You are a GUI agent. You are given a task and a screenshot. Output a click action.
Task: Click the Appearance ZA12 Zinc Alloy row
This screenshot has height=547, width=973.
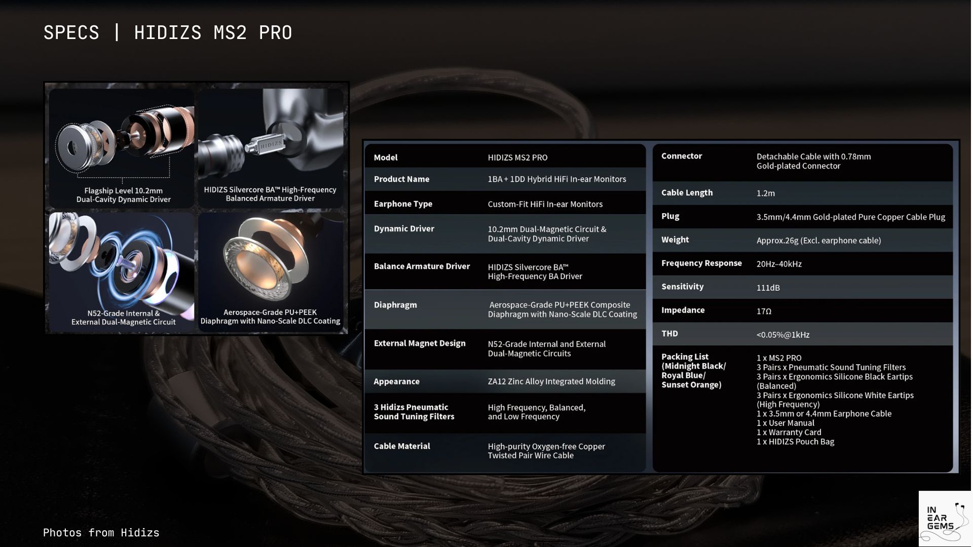[x=505, y=381]
